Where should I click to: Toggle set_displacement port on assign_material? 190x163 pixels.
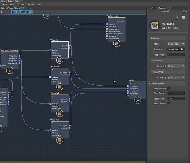click(107, 31)
